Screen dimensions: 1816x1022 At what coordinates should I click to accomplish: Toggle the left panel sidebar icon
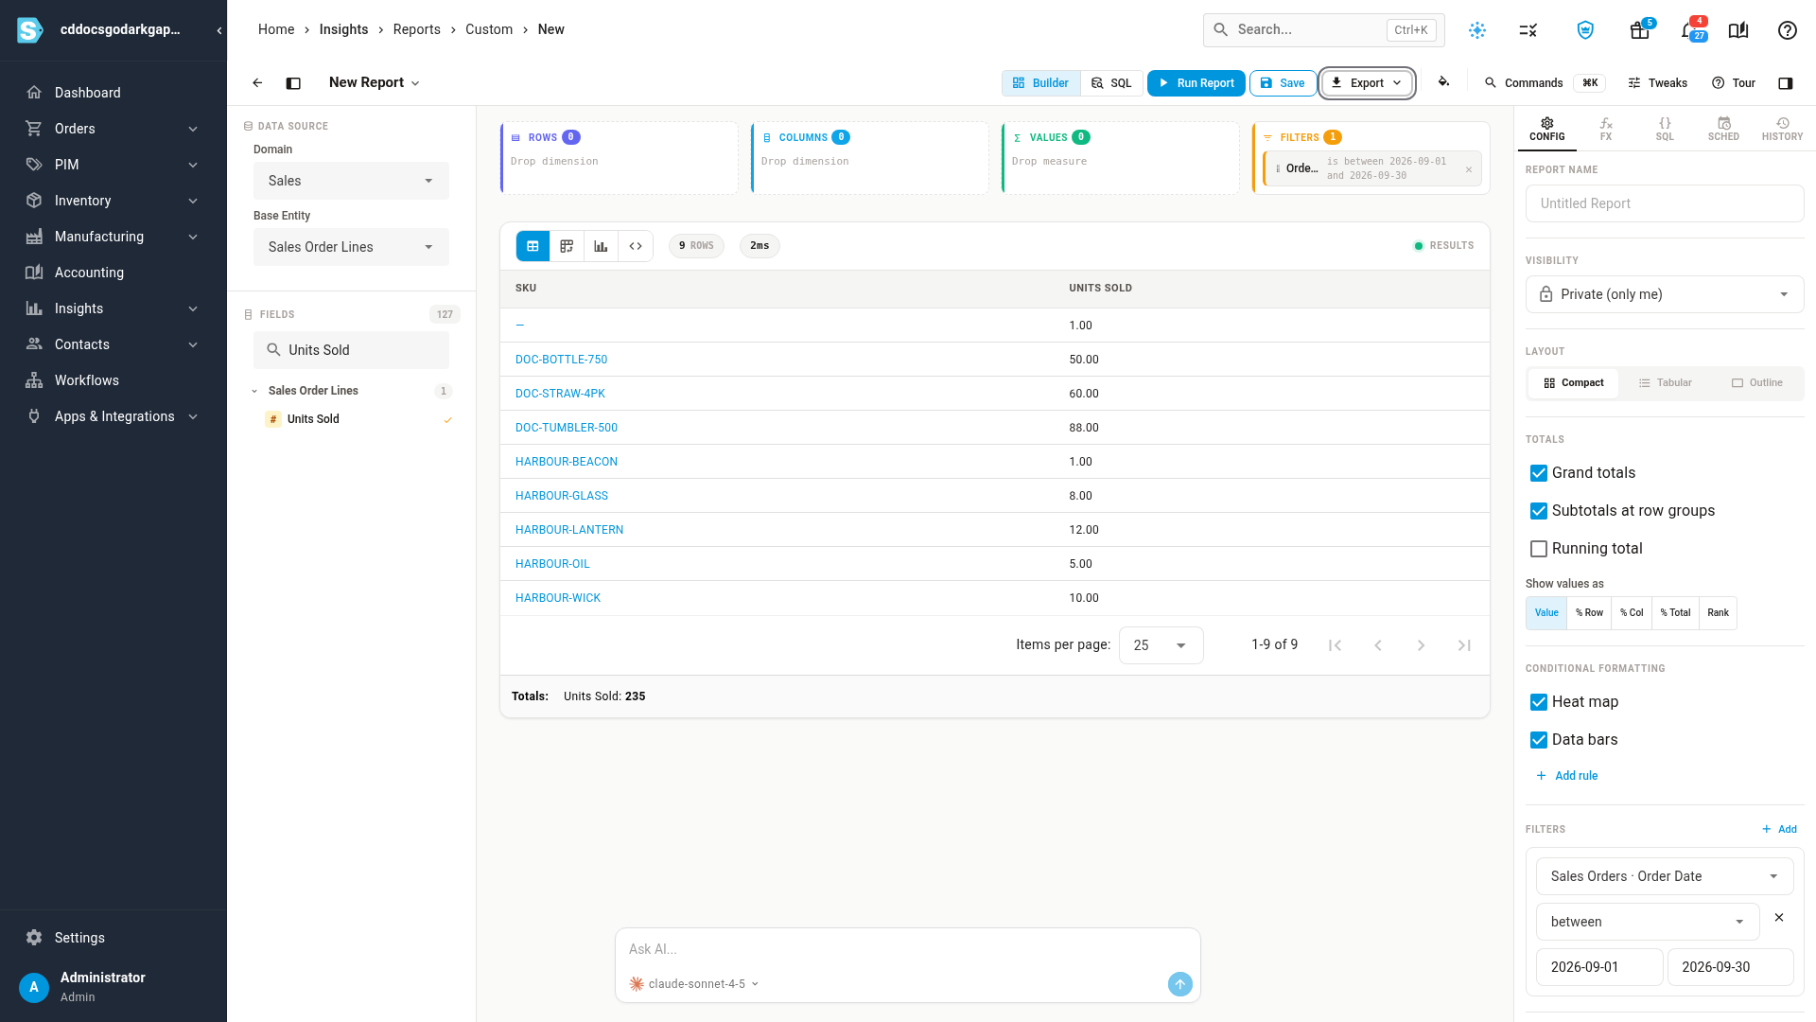(293, 83)
